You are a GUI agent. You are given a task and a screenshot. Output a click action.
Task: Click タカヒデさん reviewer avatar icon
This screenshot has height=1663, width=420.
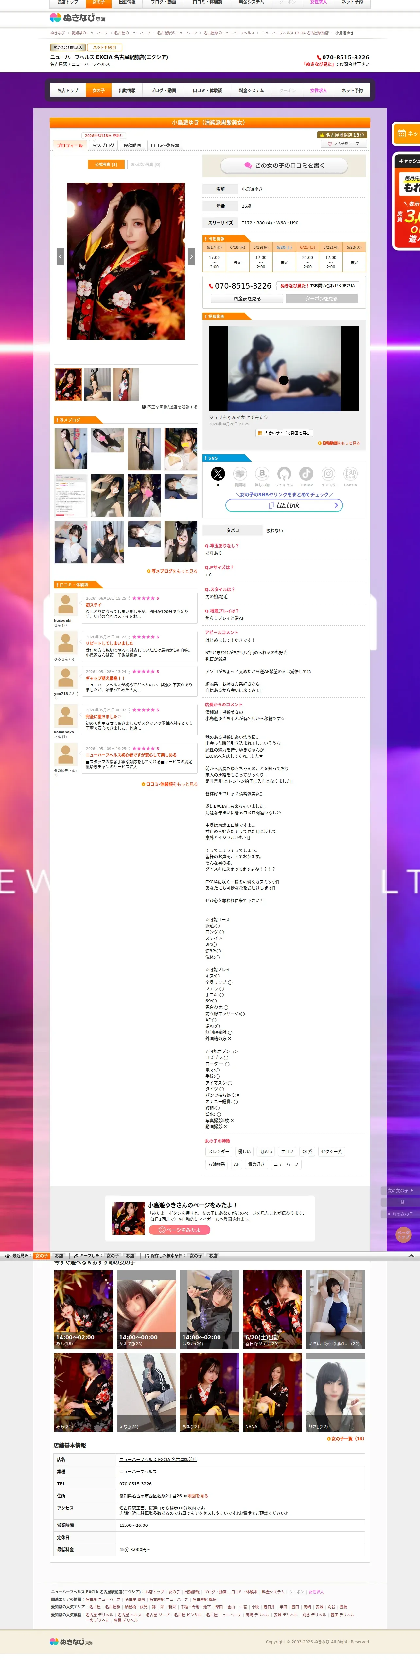coord(65,755)
